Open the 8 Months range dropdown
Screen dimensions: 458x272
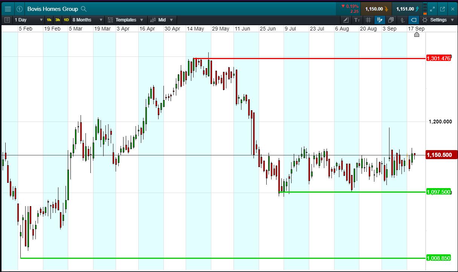pyautogui.click(x=87, y=20)
